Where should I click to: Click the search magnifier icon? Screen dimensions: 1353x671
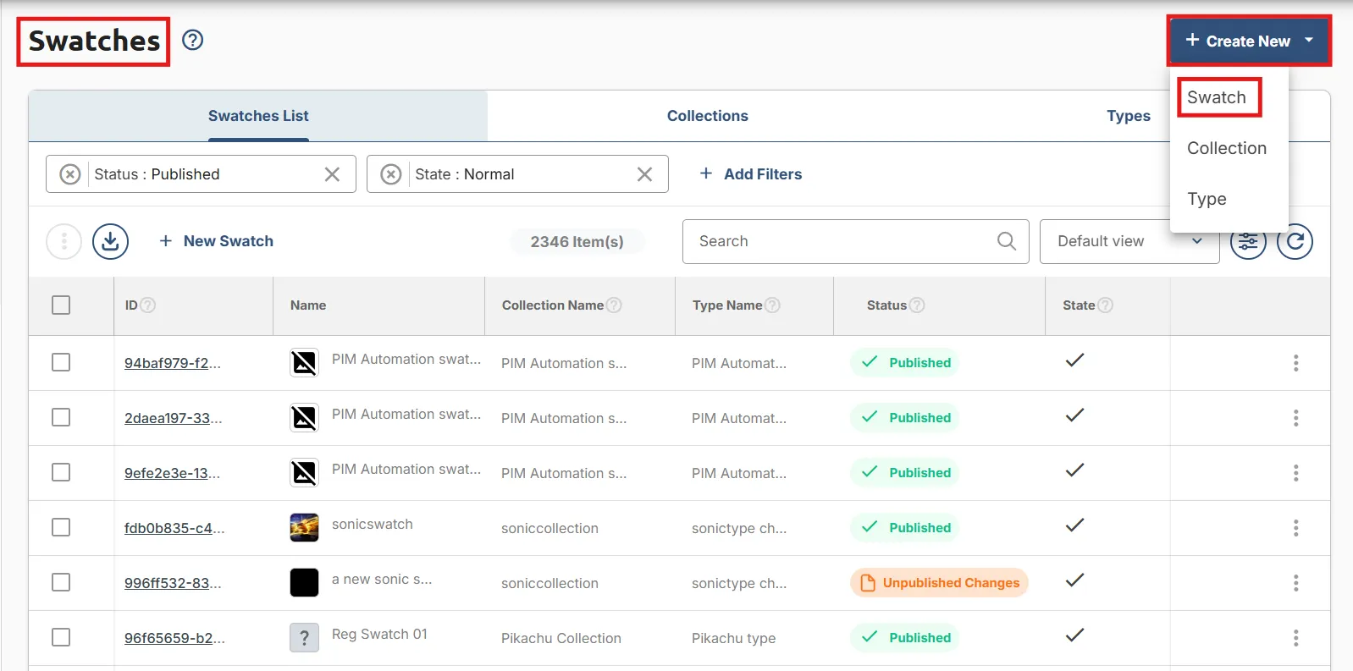(x=1006, y=241)
